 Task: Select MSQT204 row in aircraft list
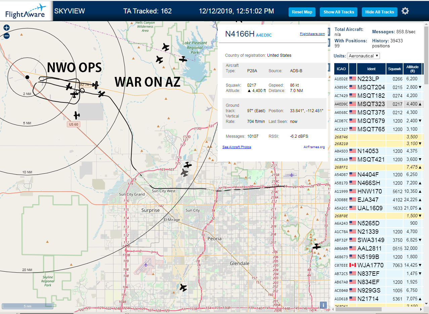[379, 87]
